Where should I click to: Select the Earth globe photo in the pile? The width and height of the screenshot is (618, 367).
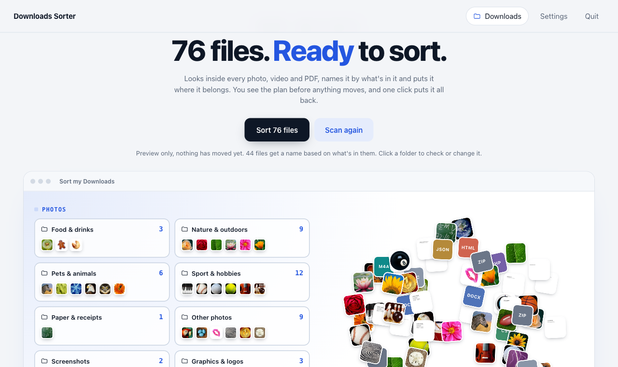[x=462, y=228]
